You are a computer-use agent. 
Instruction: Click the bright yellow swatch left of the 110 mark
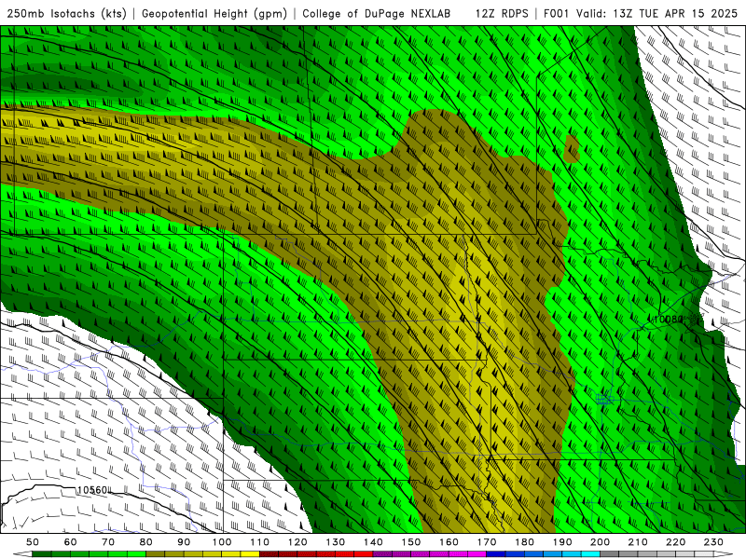coord(250,554)
